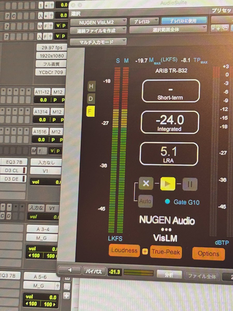Open the D3 CL insert
This screenshot has height=311, width=233.
[13, 171]
